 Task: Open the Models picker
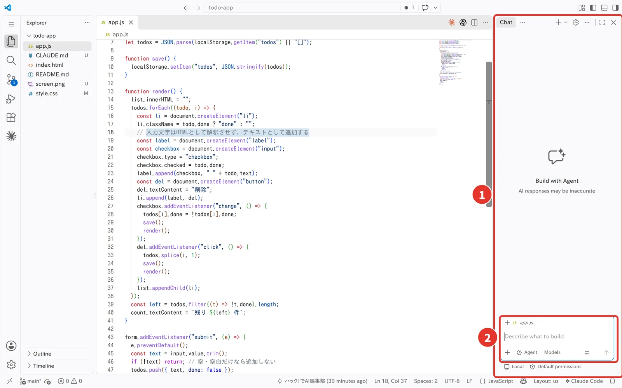552,352
